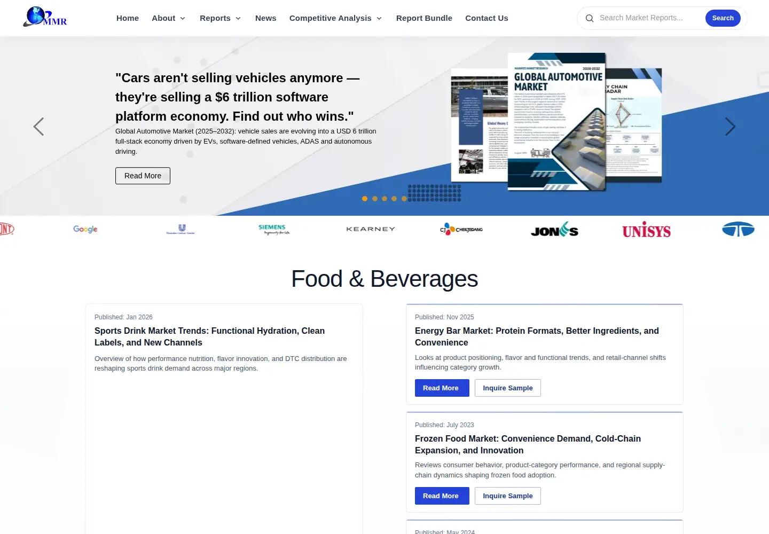The height and width of the screenshot is (534, 769).
Task: Click the 'Published: Jan 2026' text
Action: (x=123, y=317)
